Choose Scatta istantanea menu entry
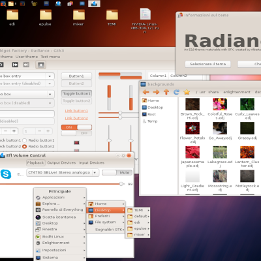This screenshot has height=261, width=261. point(60,217)
